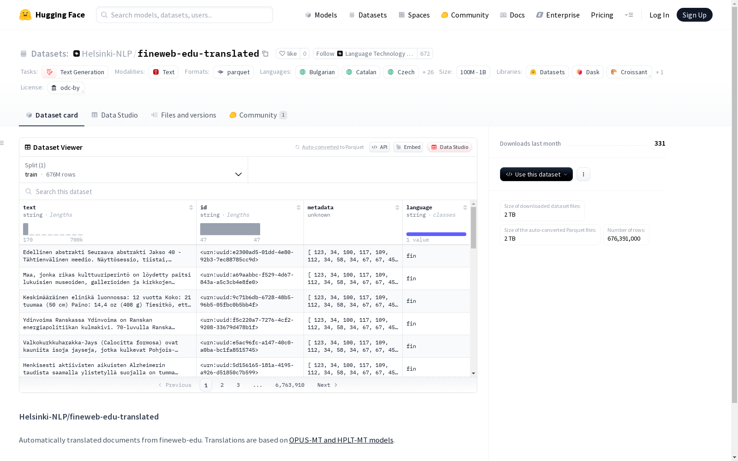Image resolution: width=738 pixels, height=461 pixels.
Task: Open the navigation more-options menu icon
Action: click(x=629, y=15)
